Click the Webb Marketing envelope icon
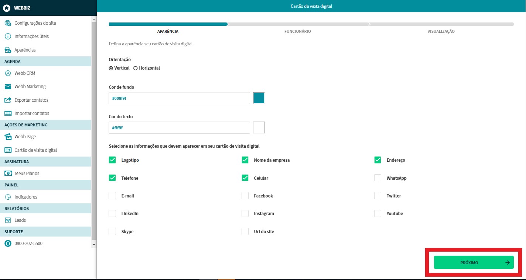 coord(8,87)
